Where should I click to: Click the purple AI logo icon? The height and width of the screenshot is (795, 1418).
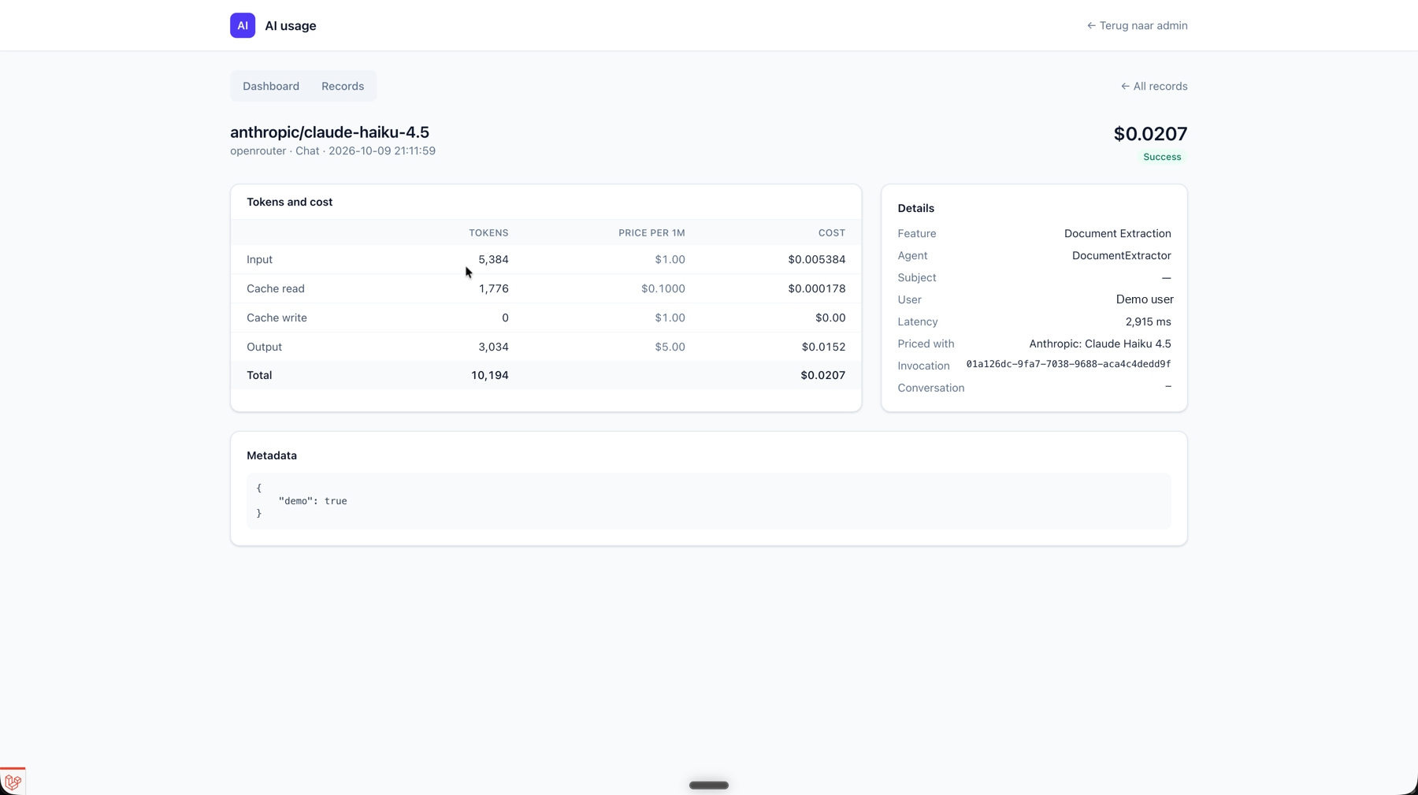point(243,25)
